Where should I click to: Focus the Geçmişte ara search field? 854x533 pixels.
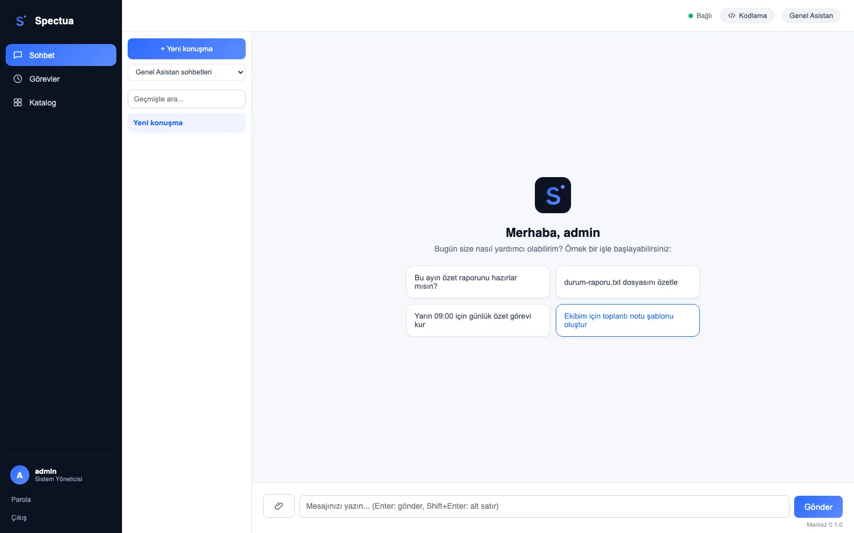point(186,99)
